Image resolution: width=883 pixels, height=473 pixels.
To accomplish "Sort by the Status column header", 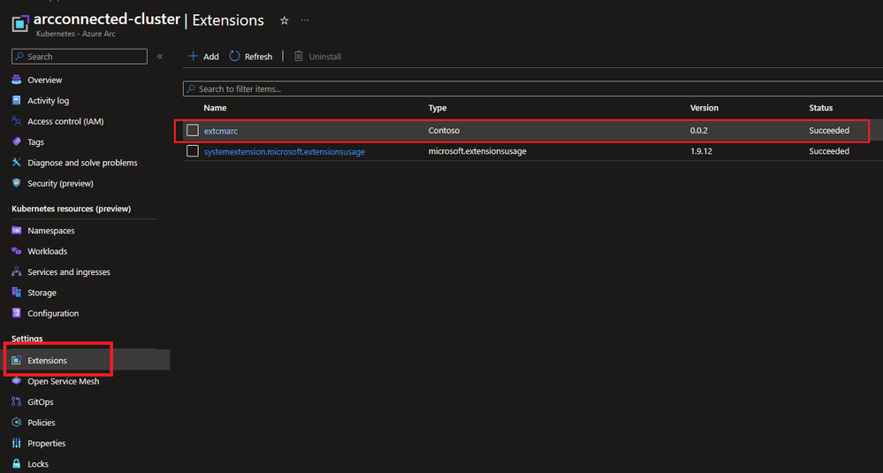I will click(821, 108).
